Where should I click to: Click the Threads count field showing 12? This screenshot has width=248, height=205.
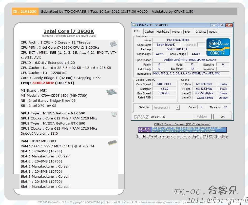coord(225,107)
